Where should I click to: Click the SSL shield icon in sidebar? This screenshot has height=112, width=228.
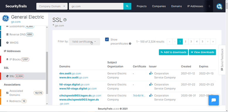tap(7, 76)
